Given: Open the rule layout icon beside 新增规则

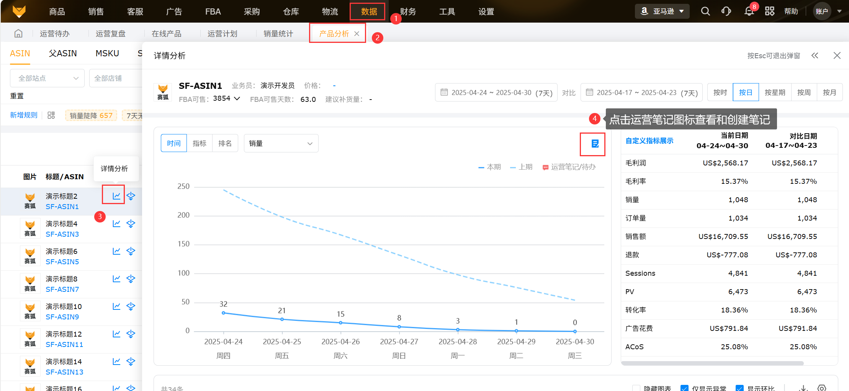Looking at the screenshot, I should coord(51,115).
